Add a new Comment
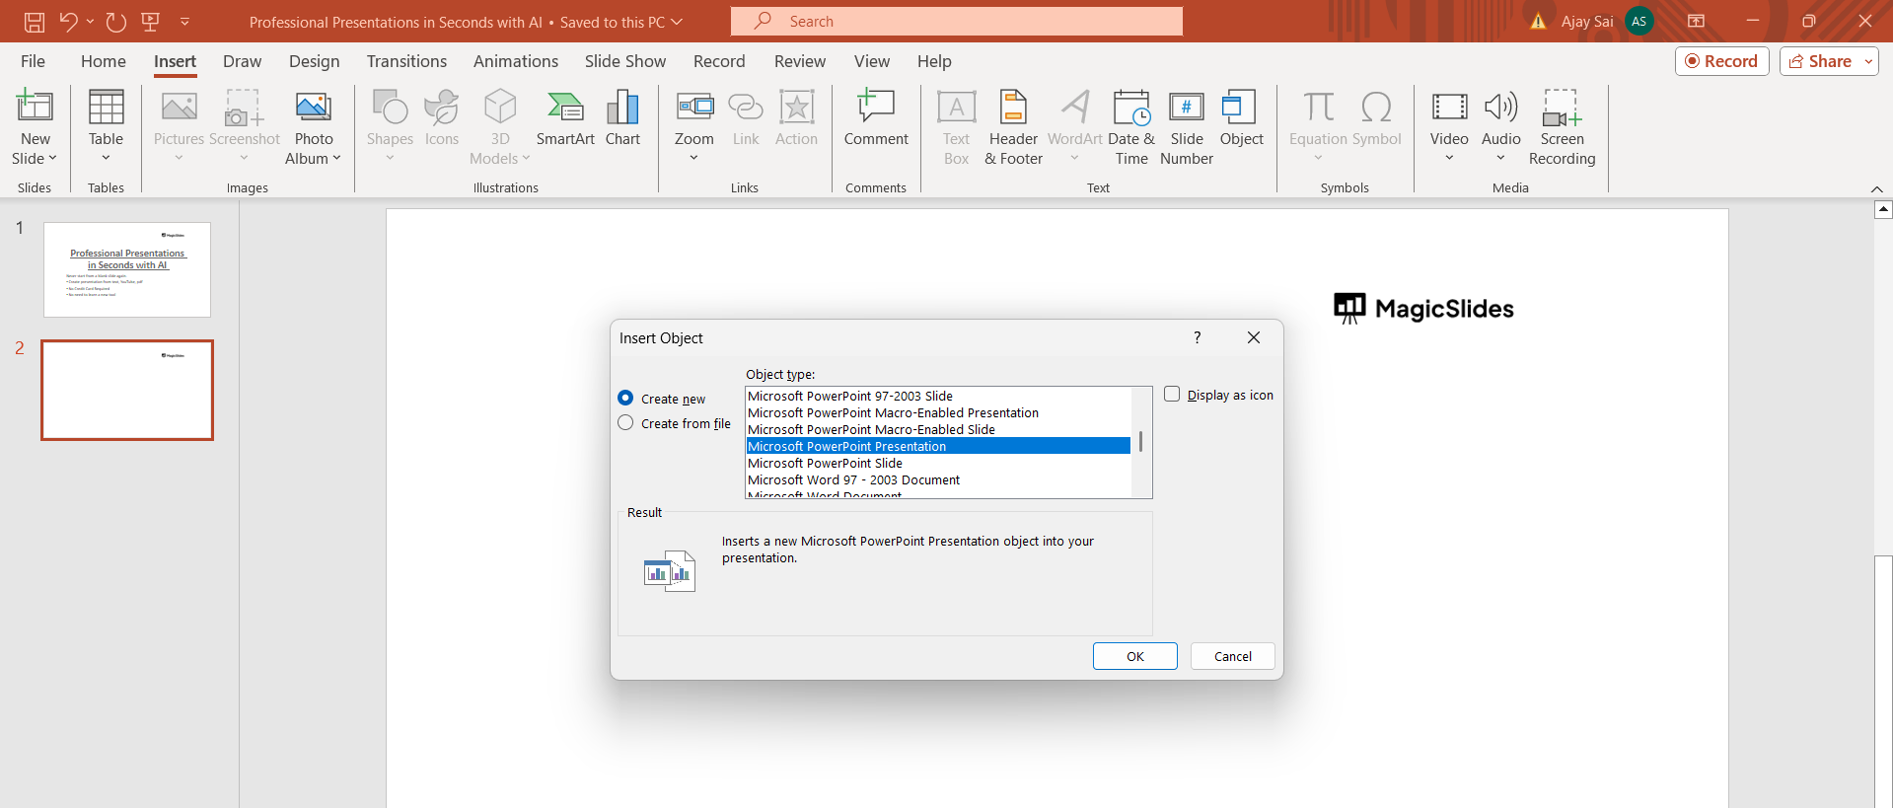1893x808 pixels. pyautogui.click(x=876, y=118)
